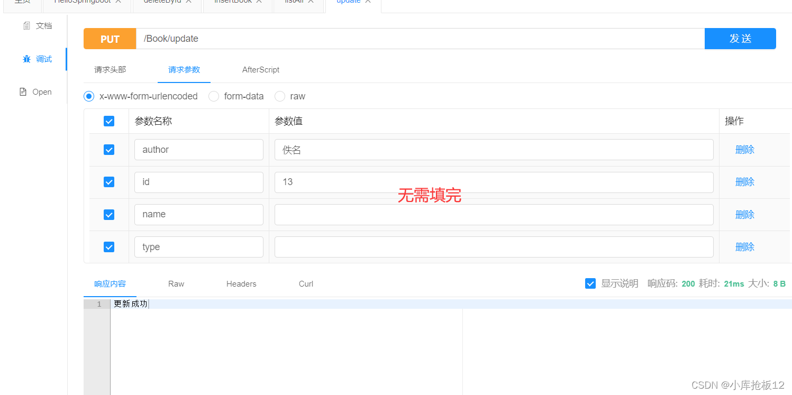Click line number 1 in response gutter
The height and width of the screenshot is (395, 792).
[99, 304]
